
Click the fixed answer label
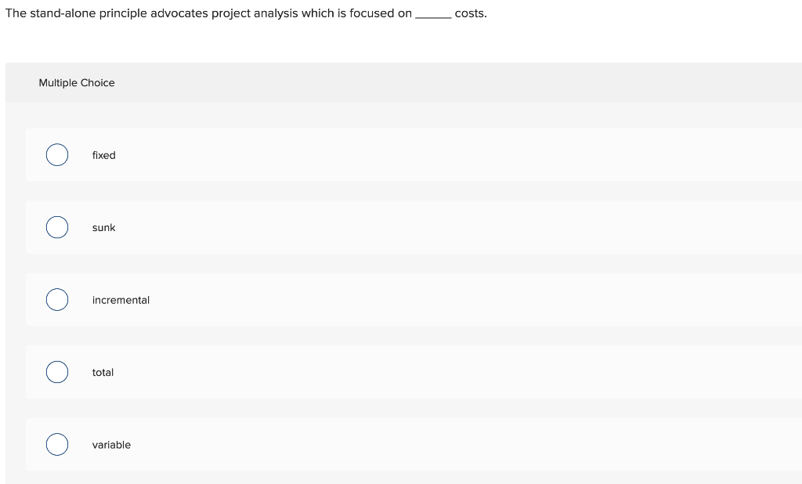click(104, 155)
